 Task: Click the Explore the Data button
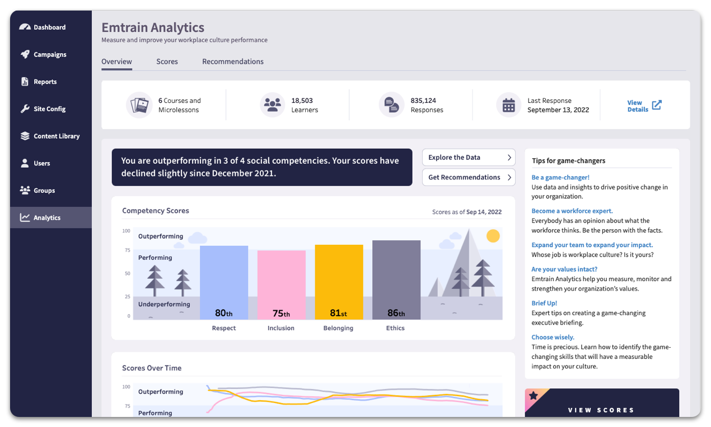(x=469, y=157)
